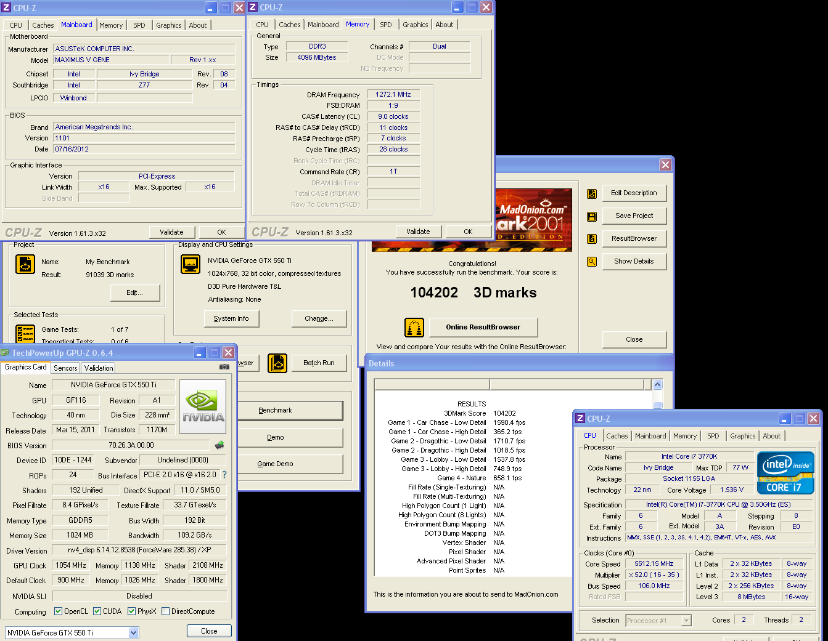
Task: Click the floppy icon beside Save Project
Action: [592, 217]
